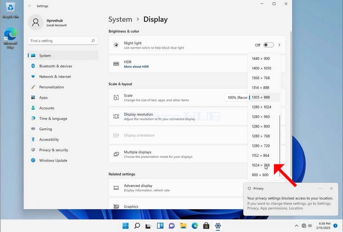Click the Advanced display monitor icon
343x232 pixels.
116,187
